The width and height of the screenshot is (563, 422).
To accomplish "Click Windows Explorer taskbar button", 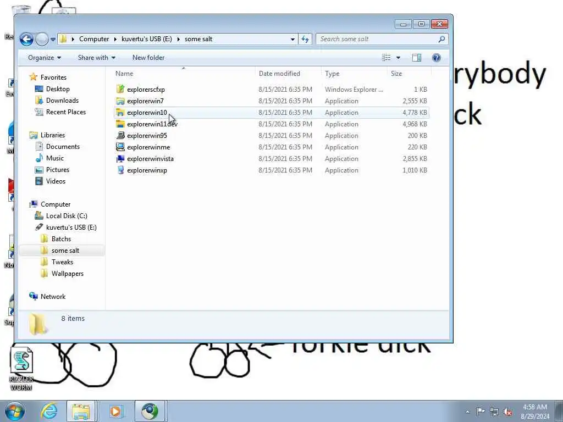I will (x=81, y=411).
